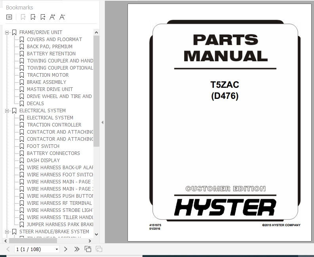The image size is (314, 257).
Task: Click the bookmarks scroll up arrow
Action: coord(96,32)
